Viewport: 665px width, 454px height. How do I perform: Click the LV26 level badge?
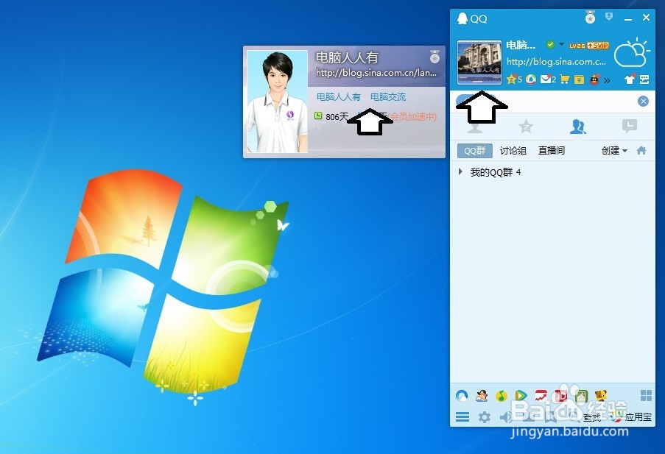point(577,46)
